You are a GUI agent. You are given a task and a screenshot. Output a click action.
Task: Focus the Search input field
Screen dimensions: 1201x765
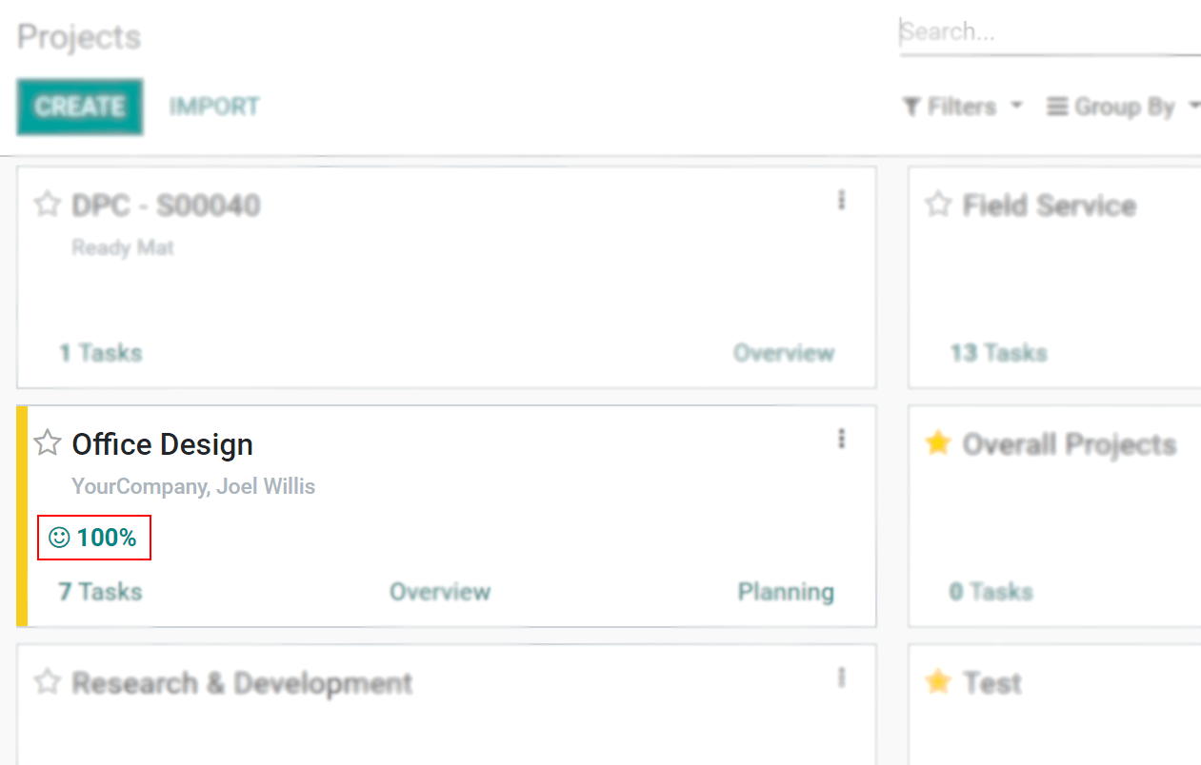[x=1048, y=32]
